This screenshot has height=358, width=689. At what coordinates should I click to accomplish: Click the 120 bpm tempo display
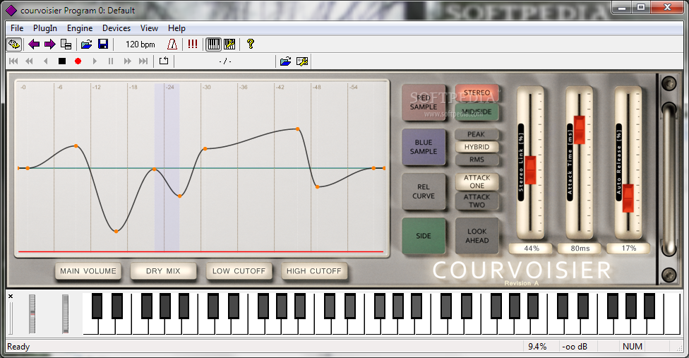[x=140, y=44]
